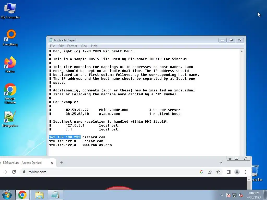Click rhino.acme.com example line
The image size is (267, 200).
[114, 110]
